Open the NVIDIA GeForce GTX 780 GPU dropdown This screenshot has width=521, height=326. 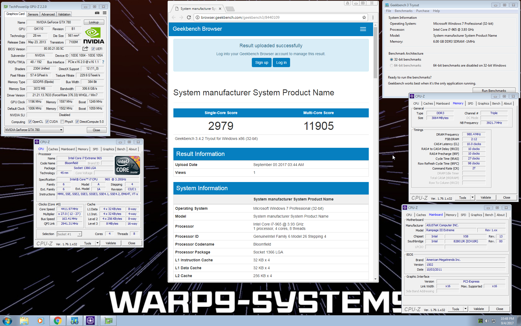[34, 130]
